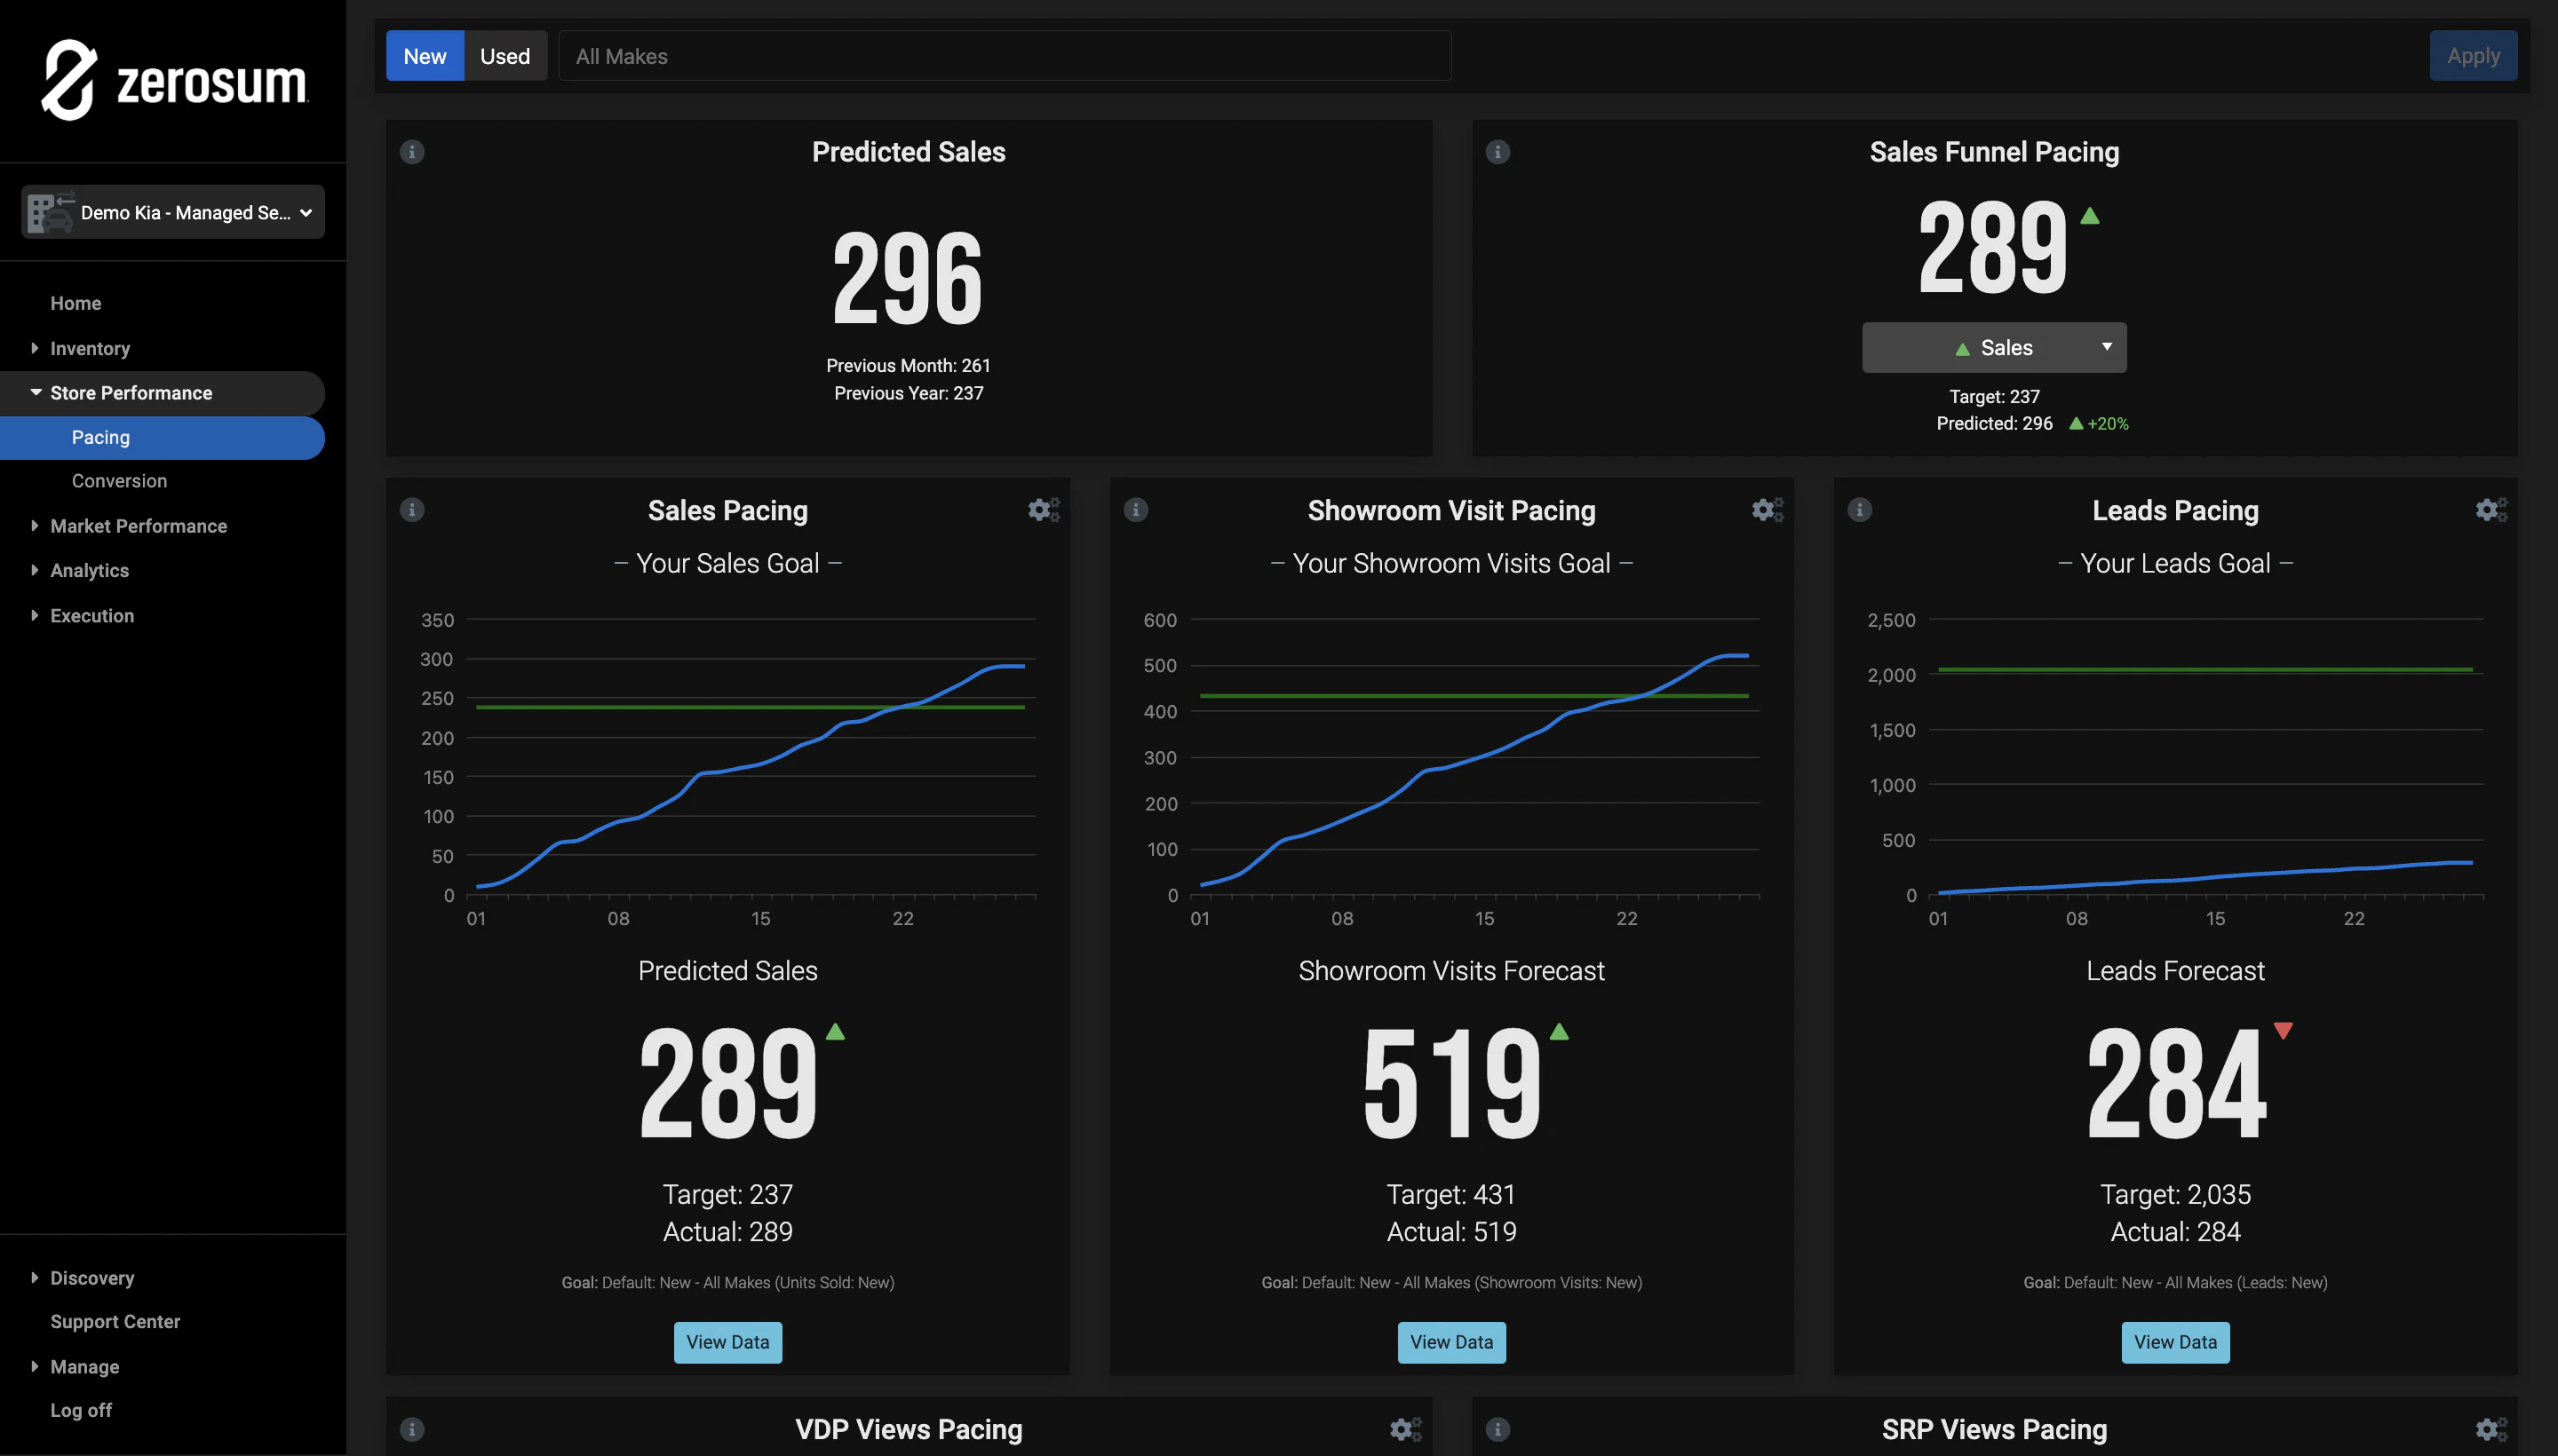Click the Apply filter button

tap(2472, 56)
